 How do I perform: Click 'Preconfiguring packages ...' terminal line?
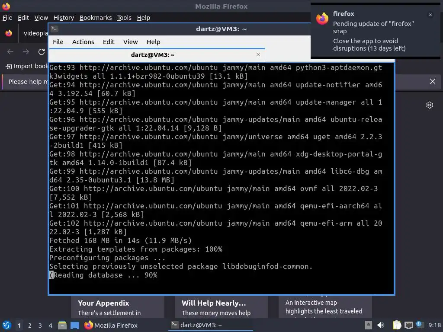coord(107,258)
